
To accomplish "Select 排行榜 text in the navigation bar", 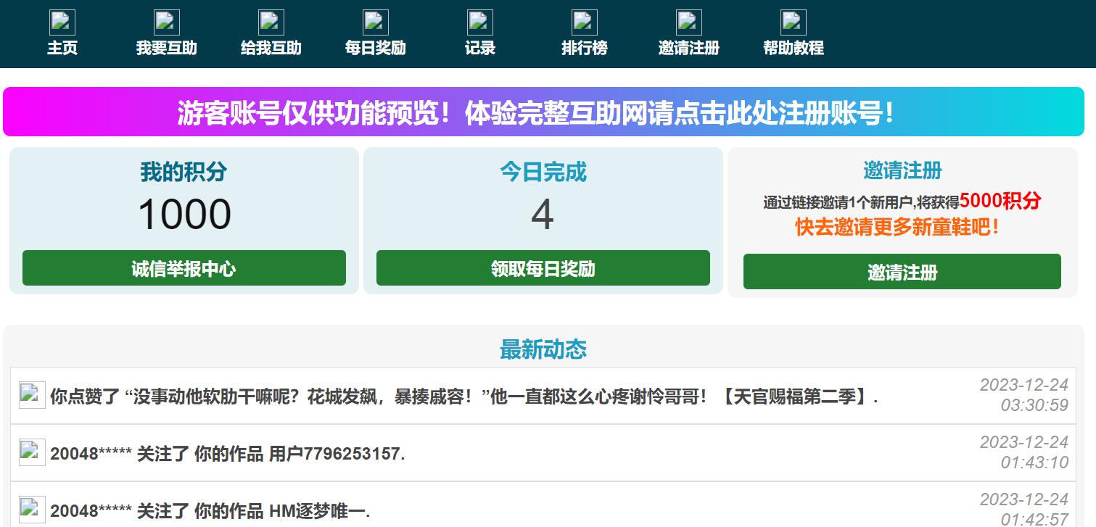I will (585, 49).
